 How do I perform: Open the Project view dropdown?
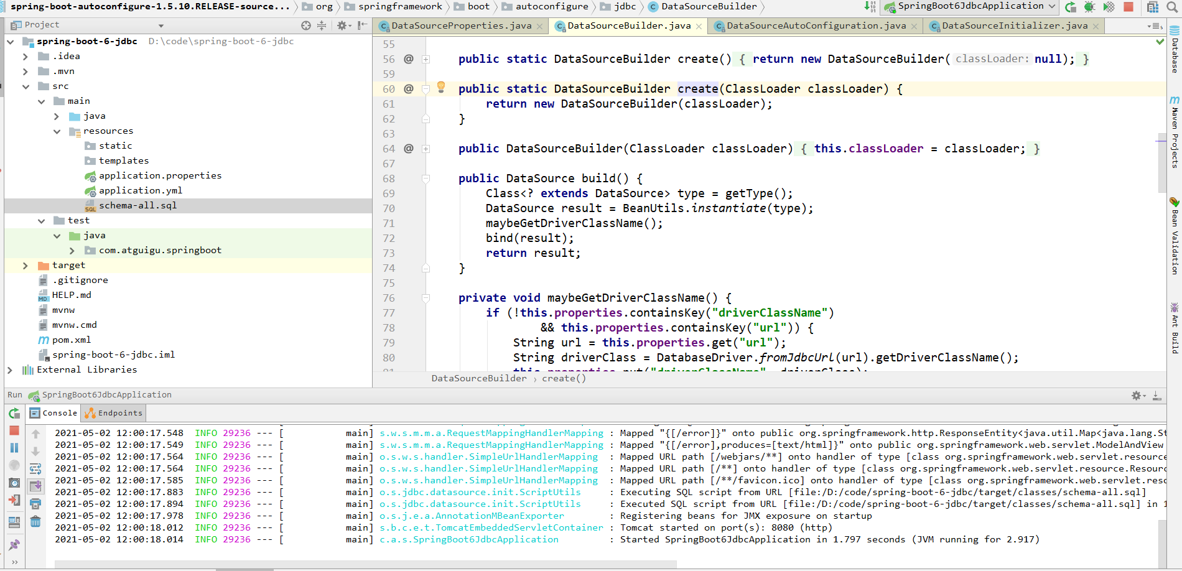[161, 26]
